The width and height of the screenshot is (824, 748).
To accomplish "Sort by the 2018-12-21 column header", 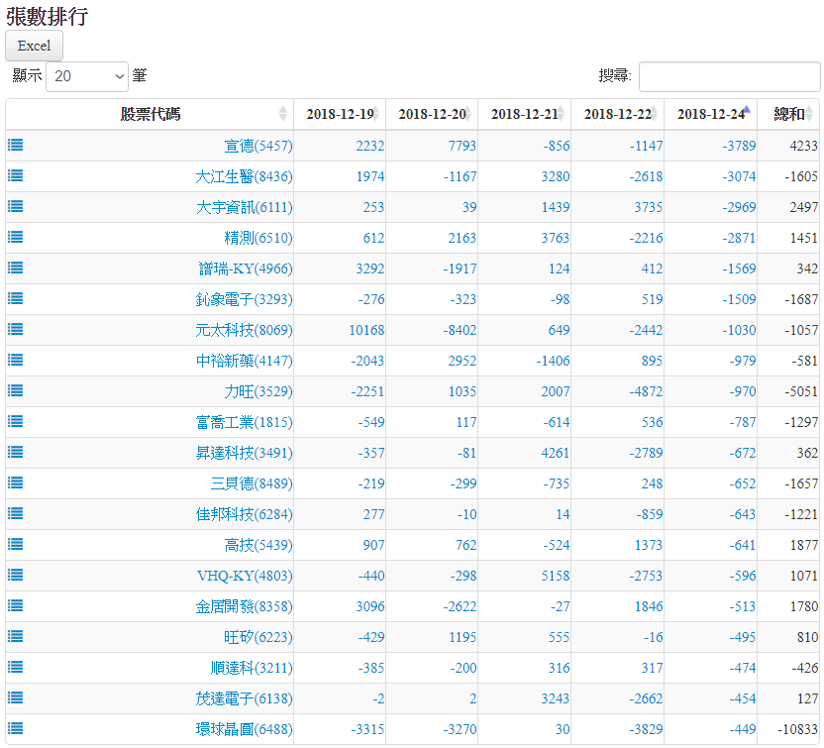I will 524,114.
